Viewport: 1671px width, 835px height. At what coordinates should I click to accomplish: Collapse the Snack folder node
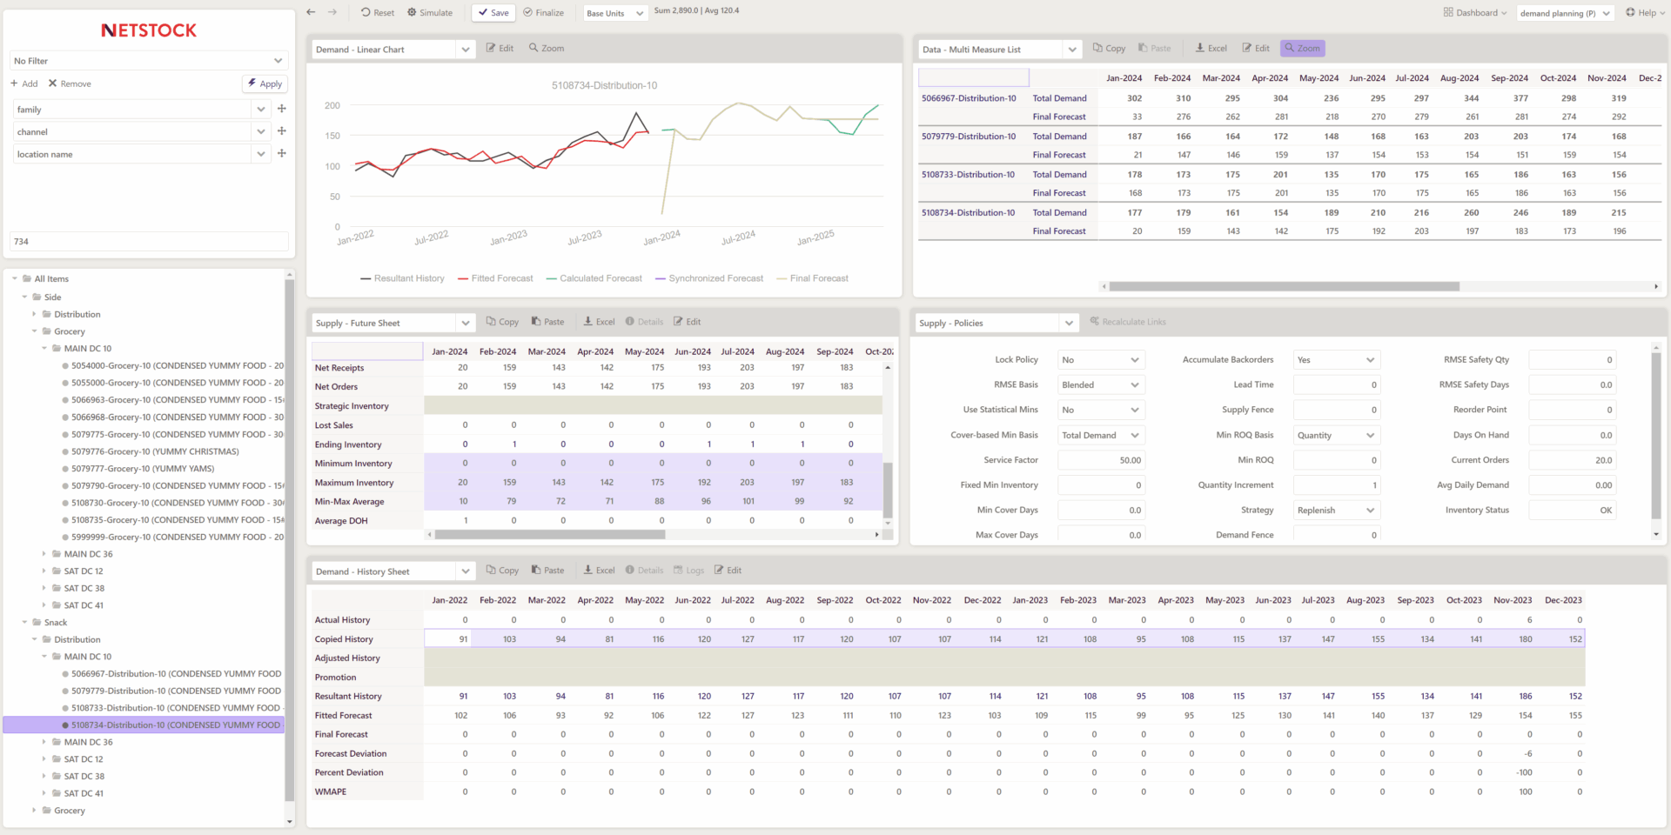[x=24, y=622]
